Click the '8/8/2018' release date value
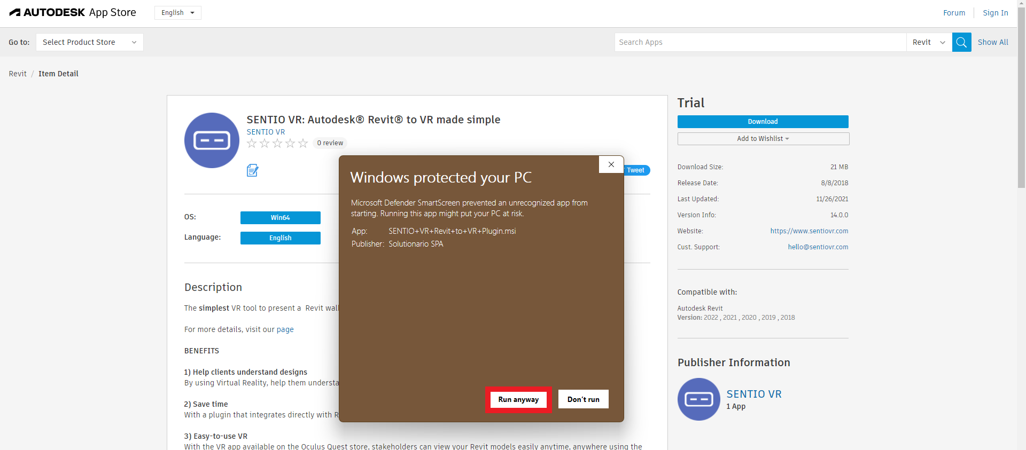The image size is (1026, 450). [835, 183]
